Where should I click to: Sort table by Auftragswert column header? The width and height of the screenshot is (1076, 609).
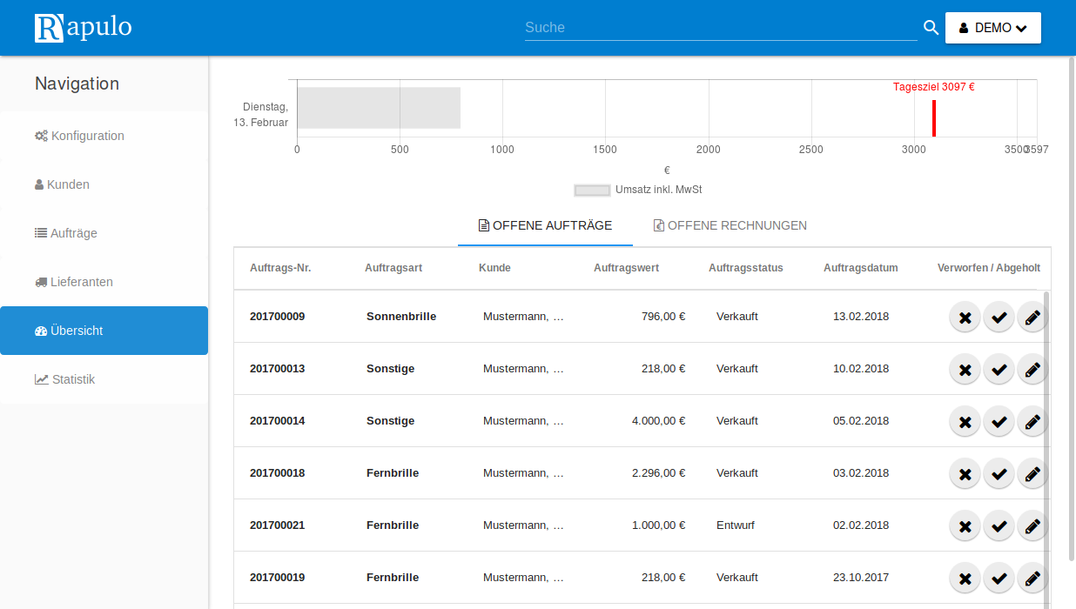click(x=626, y=268)
